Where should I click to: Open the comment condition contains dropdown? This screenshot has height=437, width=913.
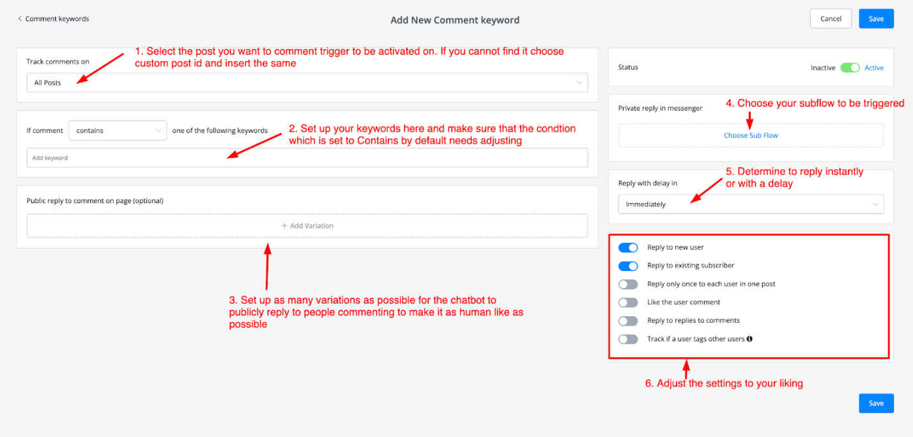coord(117,130)
